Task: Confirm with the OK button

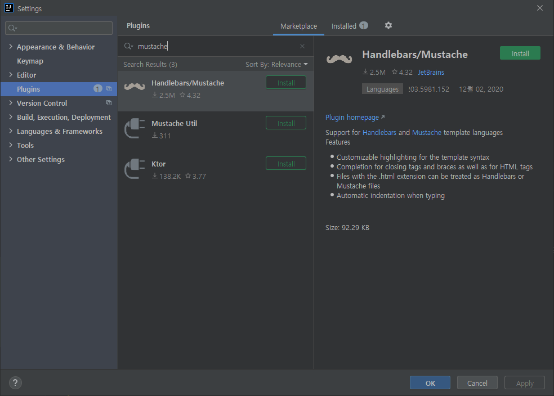Action: coord(430,383)
